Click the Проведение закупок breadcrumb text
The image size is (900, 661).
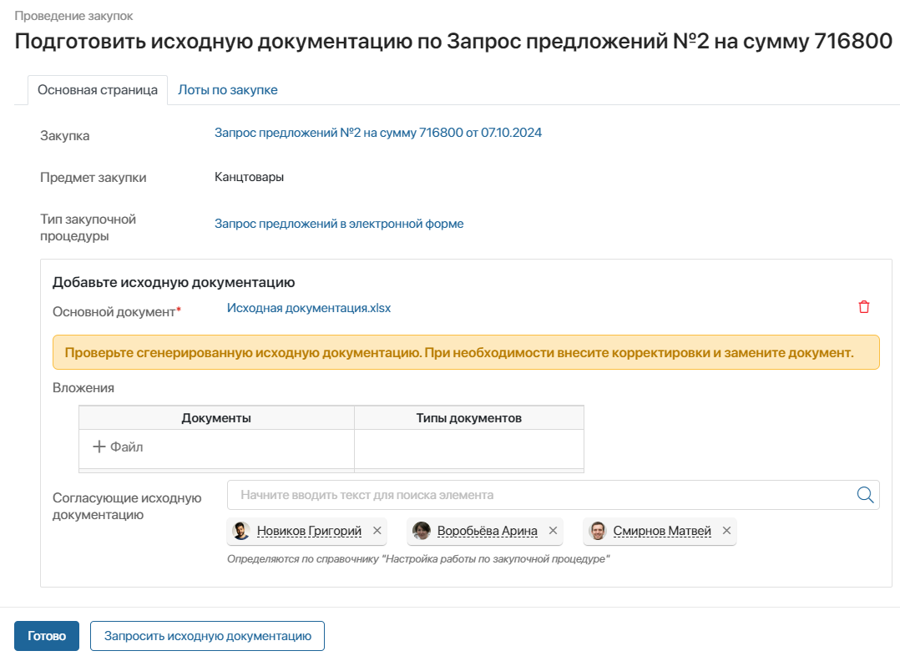tap(73, 16)
